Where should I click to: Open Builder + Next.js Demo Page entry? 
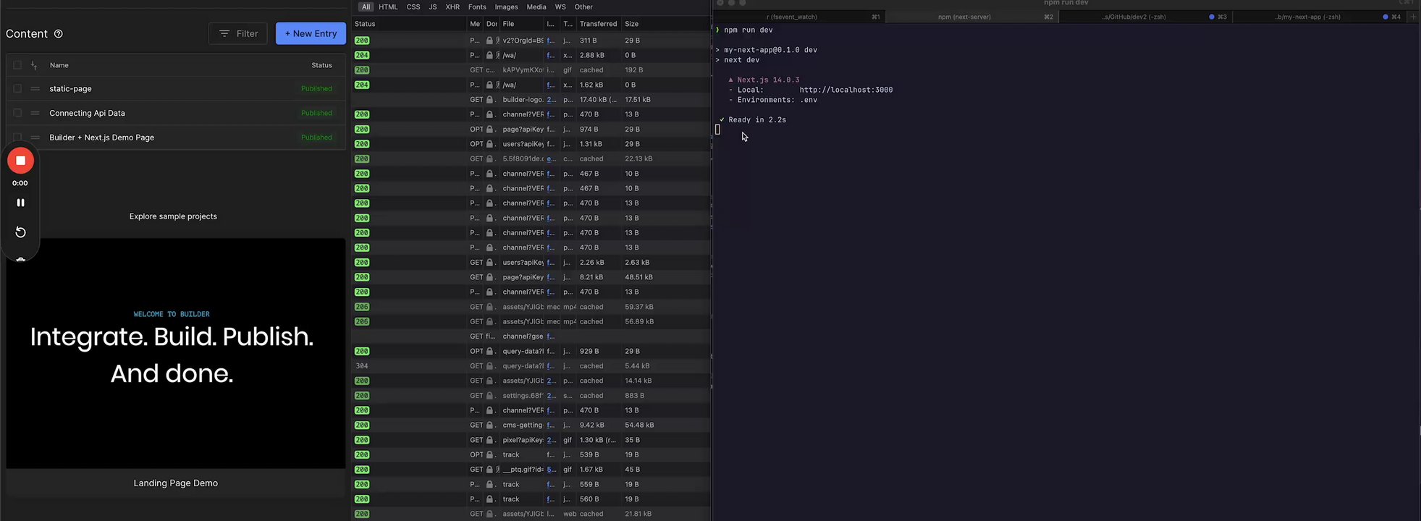pyautogui.click(x=101, y=137)
